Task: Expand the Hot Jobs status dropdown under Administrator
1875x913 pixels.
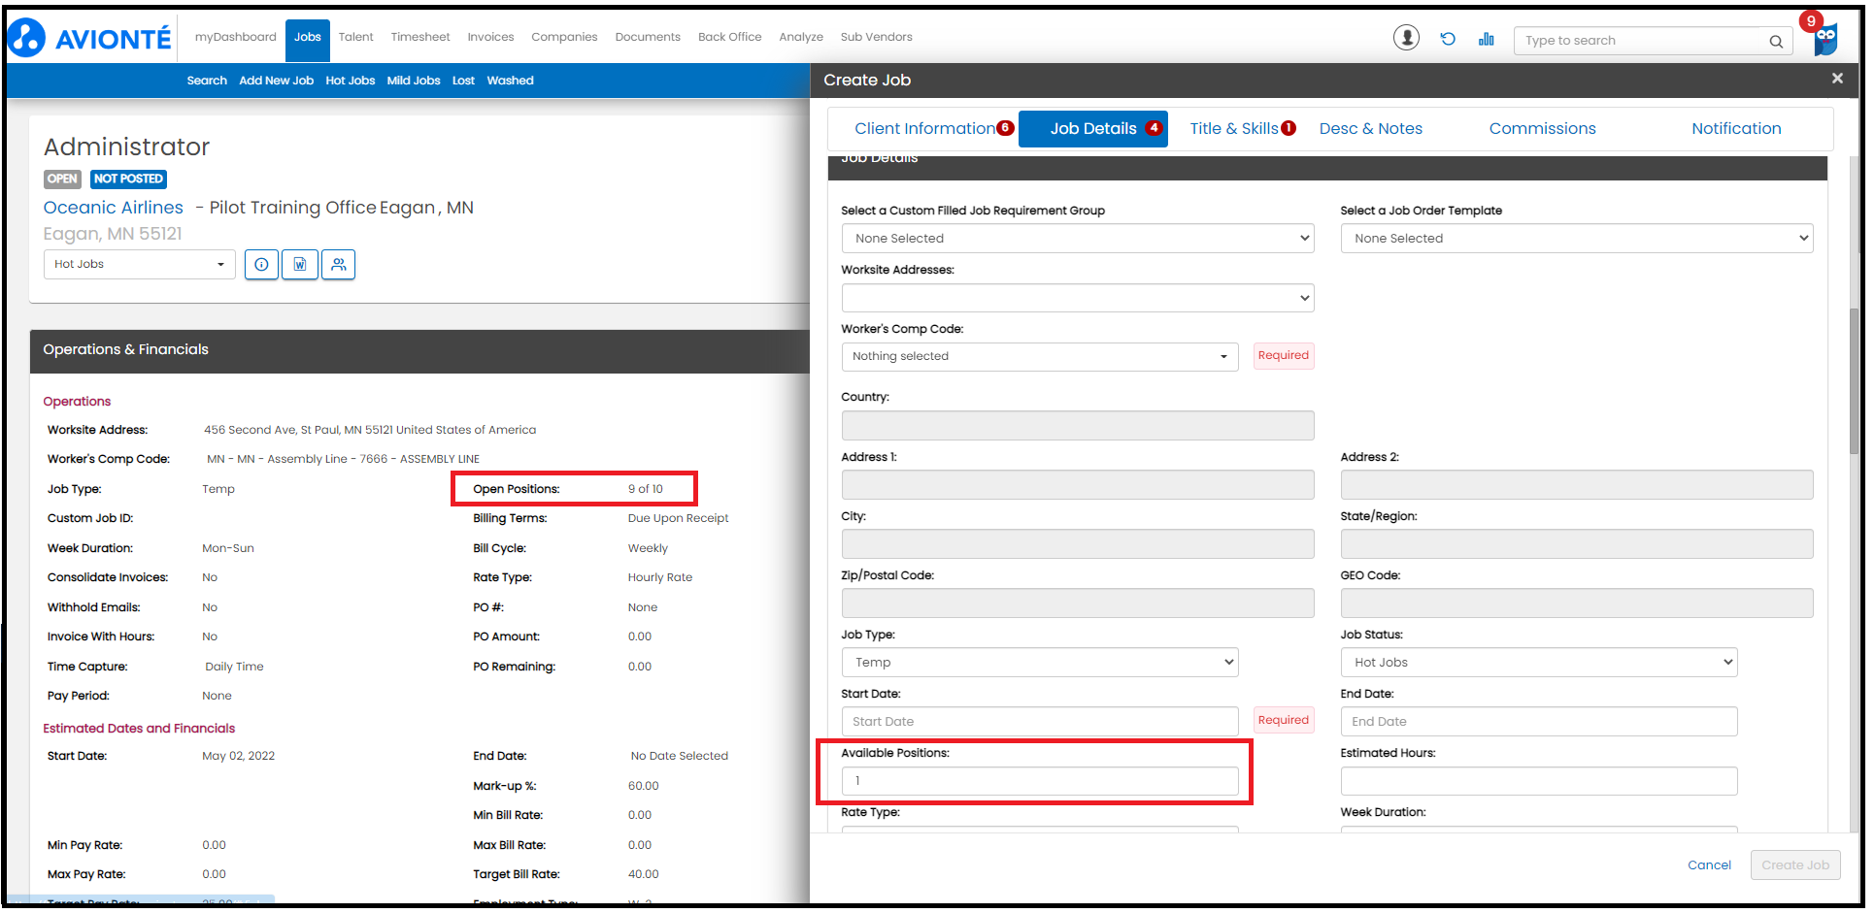Action: pos(139,264)
